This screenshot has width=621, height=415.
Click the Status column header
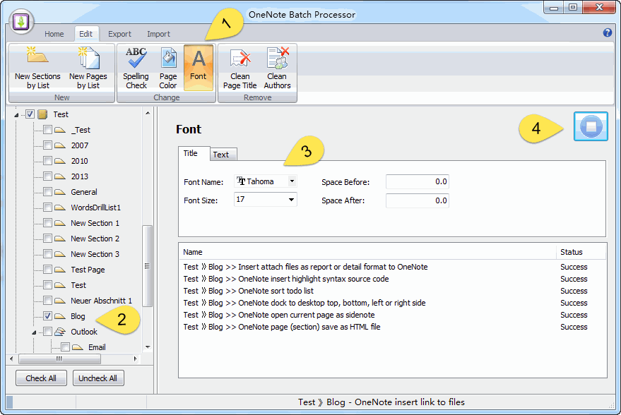pyautogui.click(x=581, y=252)
